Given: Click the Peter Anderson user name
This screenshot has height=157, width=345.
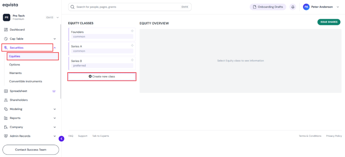Looking at the screenshot, I should tap(322, 7).
